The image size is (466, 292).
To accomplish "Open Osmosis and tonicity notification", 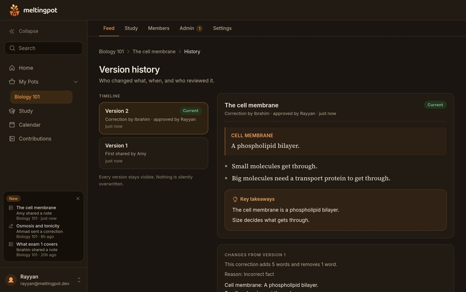I will [45, 231].
